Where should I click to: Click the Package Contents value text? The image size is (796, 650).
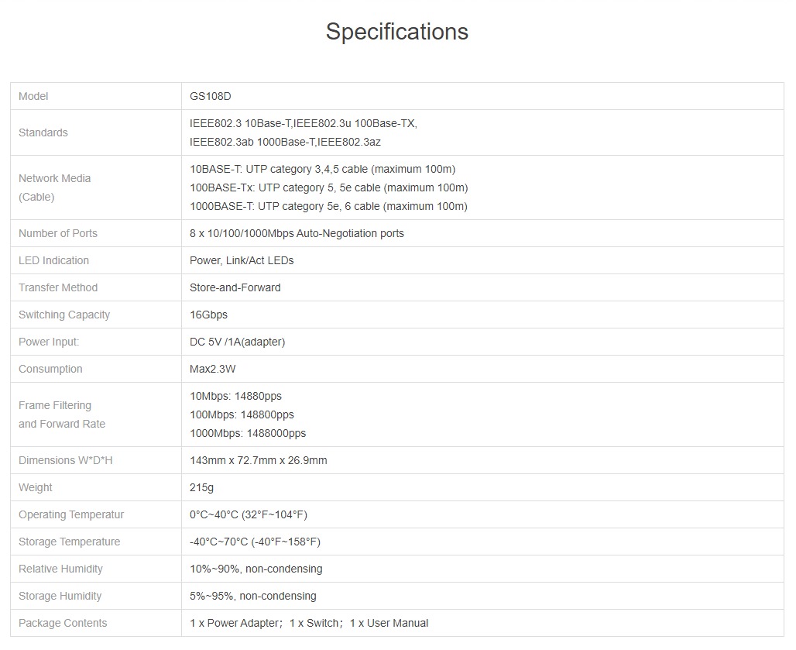coord(309,623)
